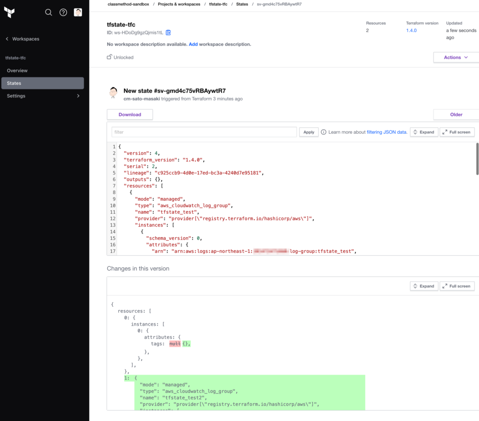This screenshot has height=421, width=479.
Task: Apply the JSON filter
Action: click(x=309, y=132)
